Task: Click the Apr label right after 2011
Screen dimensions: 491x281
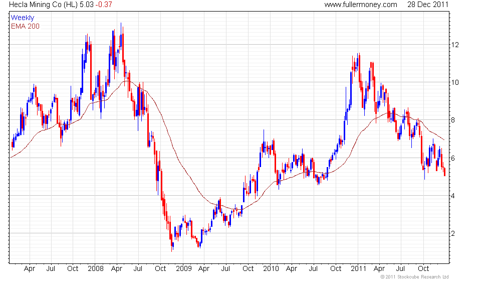Action: (379, 269)
